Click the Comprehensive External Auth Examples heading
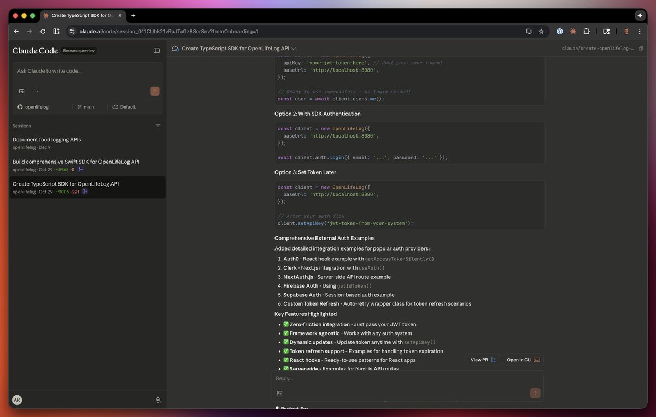 point(325,238)
